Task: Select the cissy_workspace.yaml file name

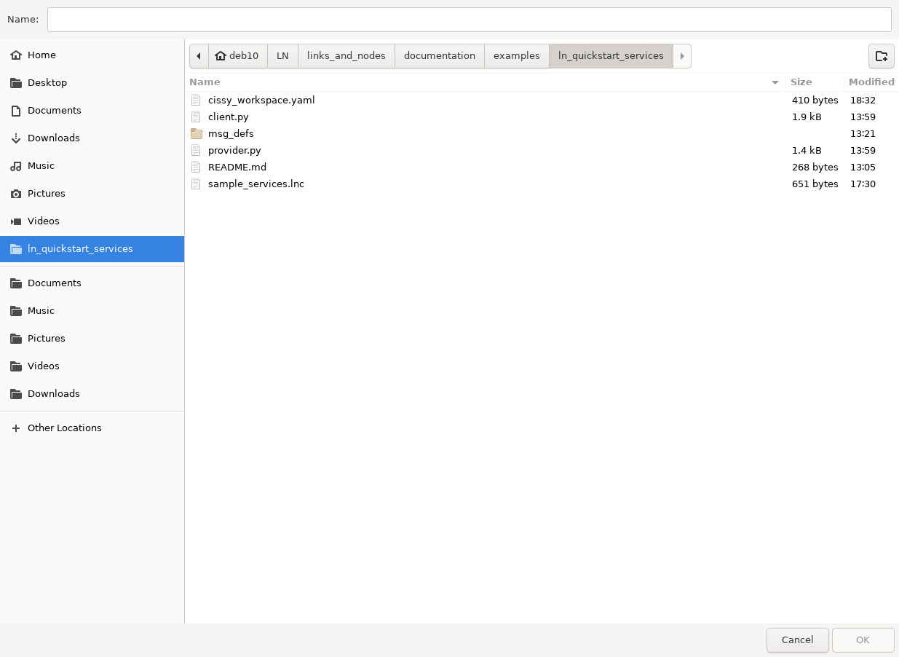Action: click(261, 100)
